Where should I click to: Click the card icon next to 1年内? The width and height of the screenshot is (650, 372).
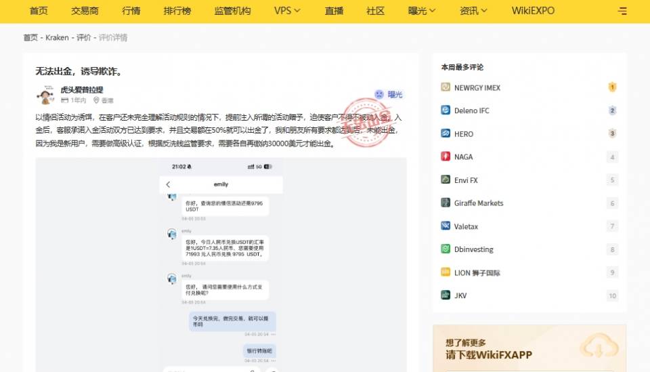[x=65, y=100]
